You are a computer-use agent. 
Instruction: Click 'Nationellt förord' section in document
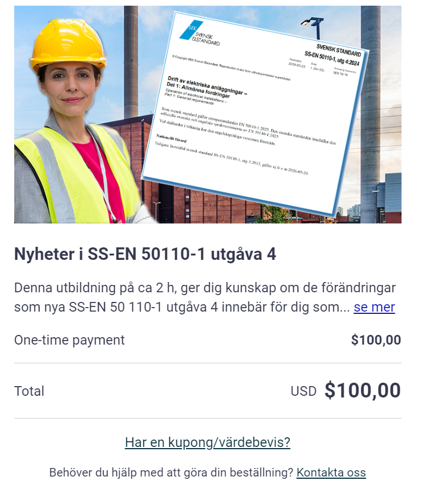(x=171, y=138)
